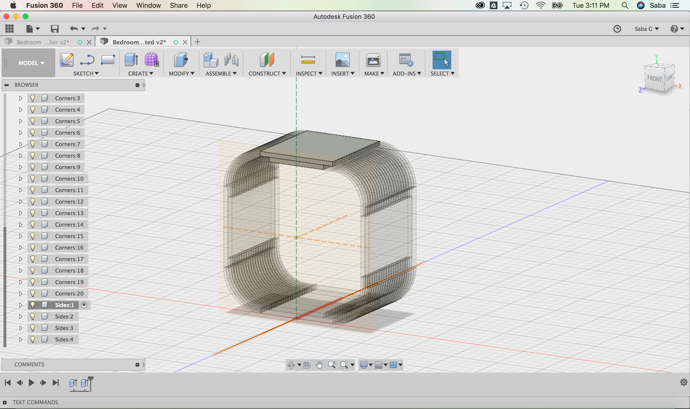Expand the Corners:15 tree node
Screen dimensions: 690x409
[x=20, y=236]
